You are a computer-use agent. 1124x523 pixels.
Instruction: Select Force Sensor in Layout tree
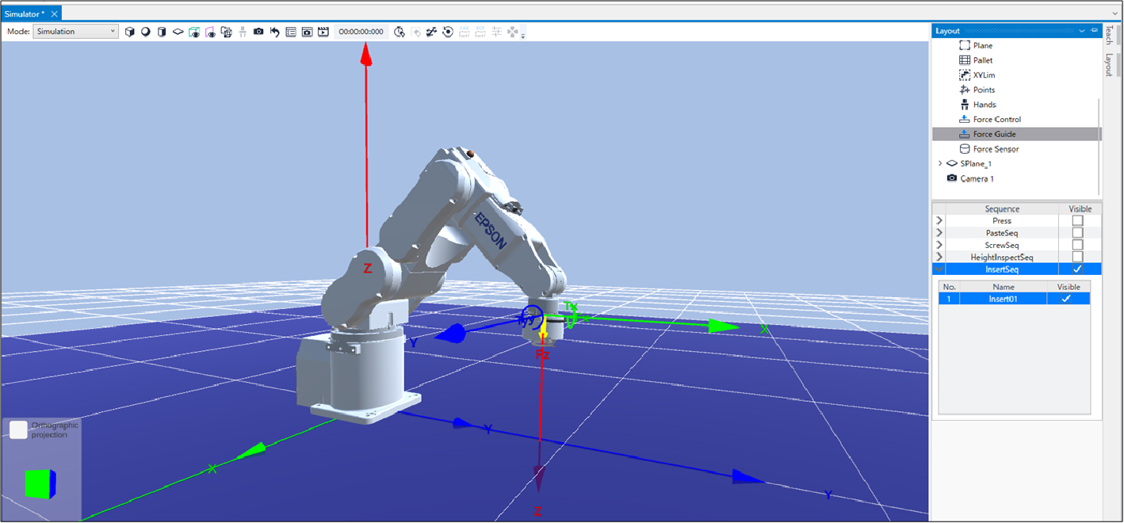(996, 149)
